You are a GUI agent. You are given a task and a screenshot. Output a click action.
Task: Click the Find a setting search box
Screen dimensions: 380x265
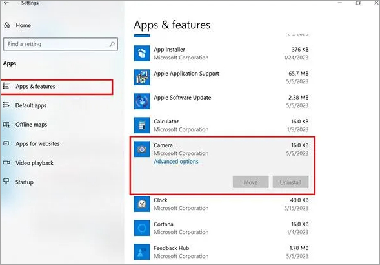(x=61, y=44)
